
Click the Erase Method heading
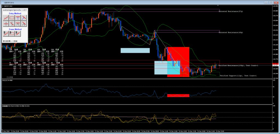coord(15,29)
